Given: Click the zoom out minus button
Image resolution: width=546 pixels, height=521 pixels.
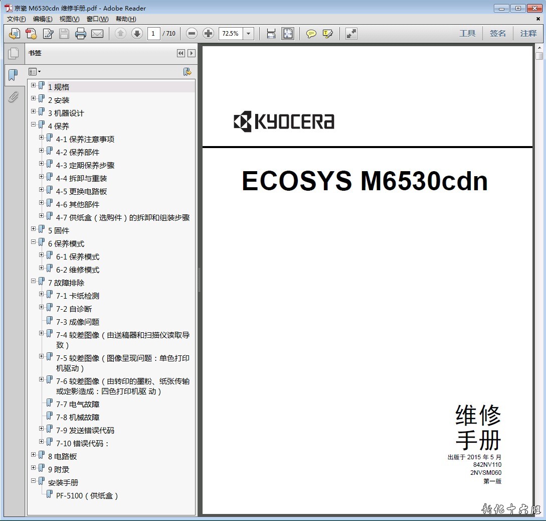Looking at the screenshot, I should click(192, 34).
